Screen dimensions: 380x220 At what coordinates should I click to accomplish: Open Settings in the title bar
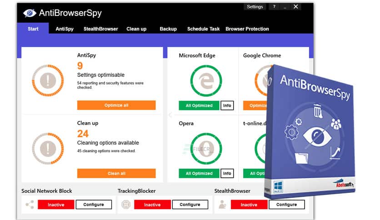[255, 7]
